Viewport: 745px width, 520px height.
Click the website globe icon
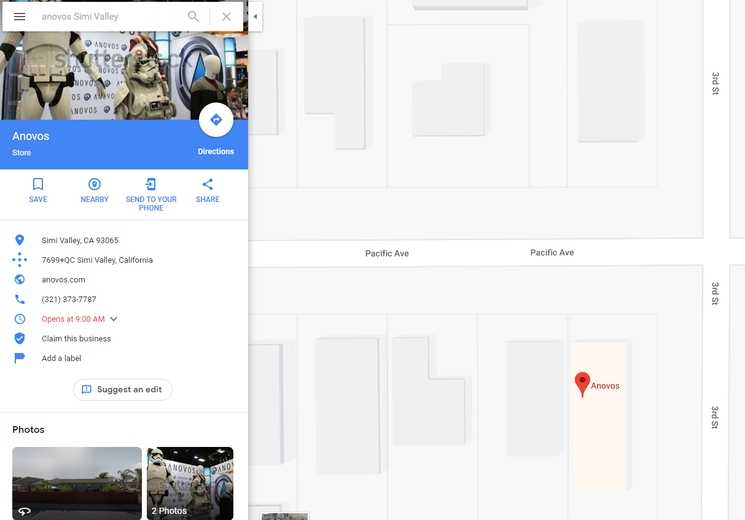pyautogui.click(x=20, y=279)
